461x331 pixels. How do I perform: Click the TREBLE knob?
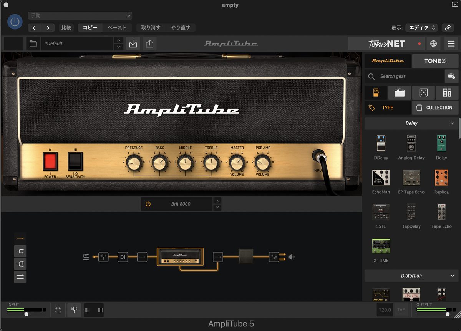[211, 163]
